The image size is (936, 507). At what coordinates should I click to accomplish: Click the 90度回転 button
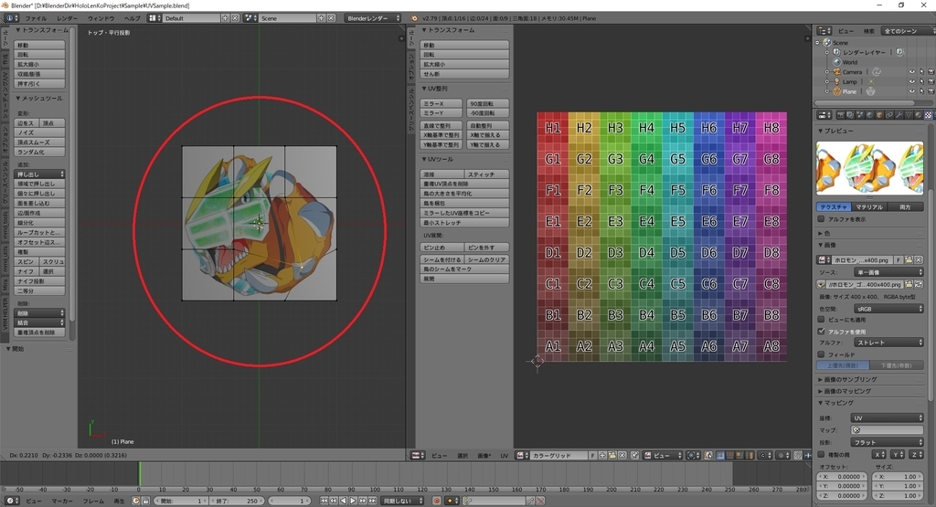pyautogui.click(x=487, y=103)
